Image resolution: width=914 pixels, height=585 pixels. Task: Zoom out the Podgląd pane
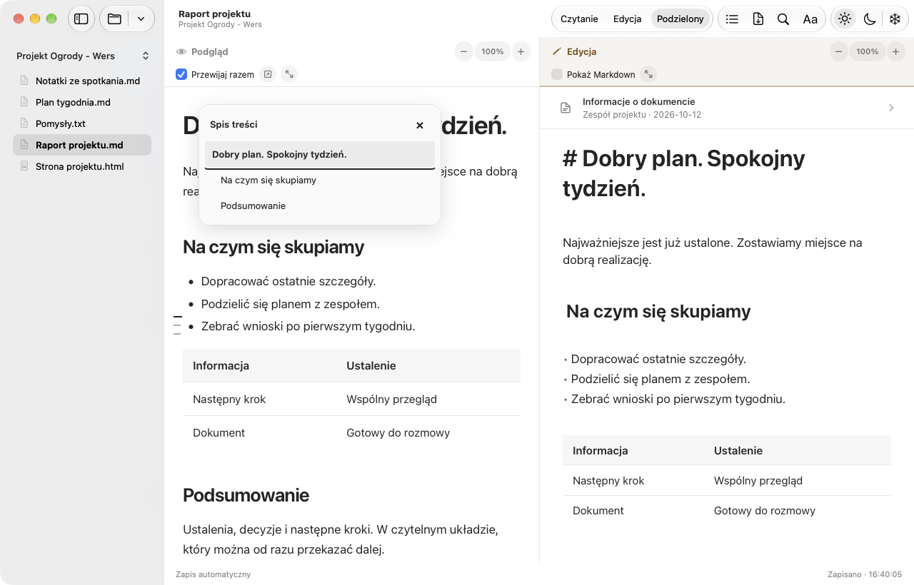[x=464, y=51]
